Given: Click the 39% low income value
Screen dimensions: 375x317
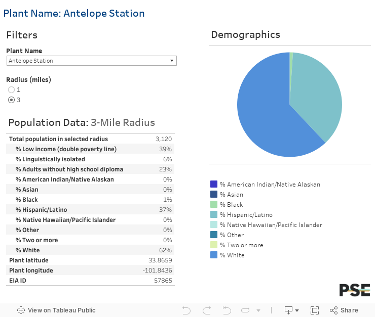Looking at the screenshot, I should [x=166, y=149].
